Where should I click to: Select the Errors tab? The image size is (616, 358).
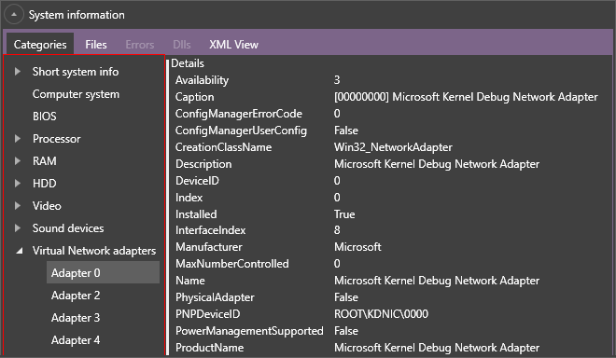pyautogui.click(x=140, y=45)
